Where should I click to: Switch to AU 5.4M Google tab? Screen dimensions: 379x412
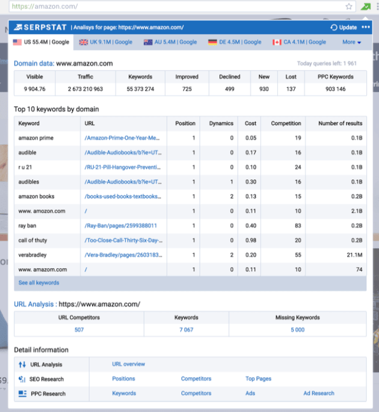coord(170,42)
